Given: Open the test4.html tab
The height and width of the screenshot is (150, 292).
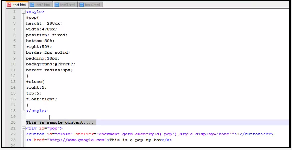Looking at the screenshot, I should tap(90, 5).
